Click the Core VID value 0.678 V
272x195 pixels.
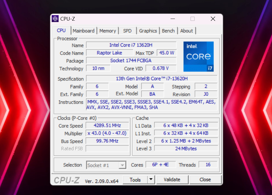click(x=161, y=68)
